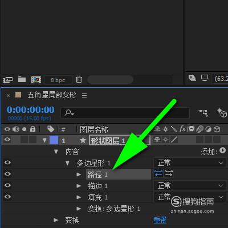Click the timeline layer search field

[x=125, y=113]
